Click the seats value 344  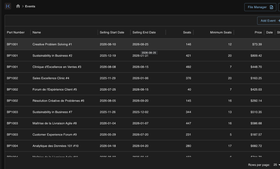pos(188,112)
